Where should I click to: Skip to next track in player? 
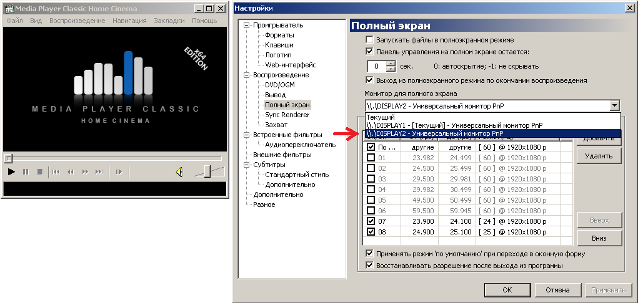[x=99, y=172]
